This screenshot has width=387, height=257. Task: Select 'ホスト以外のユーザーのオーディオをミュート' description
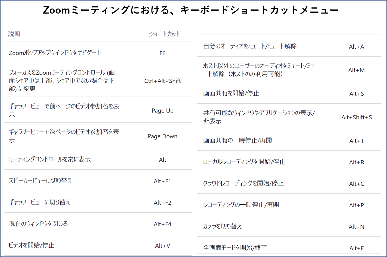coord(259,70)
